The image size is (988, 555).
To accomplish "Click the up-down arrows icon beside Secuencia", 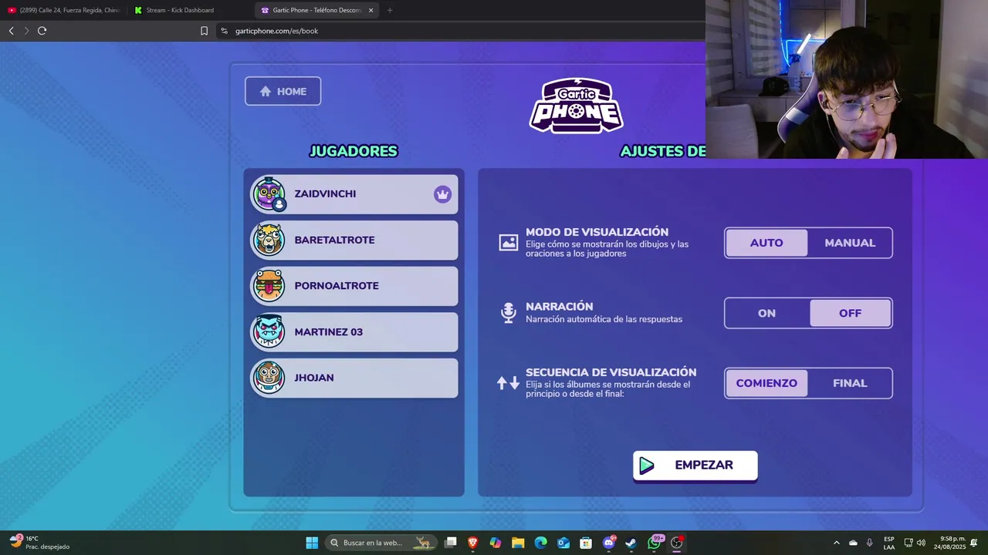I will click(508, 383).
